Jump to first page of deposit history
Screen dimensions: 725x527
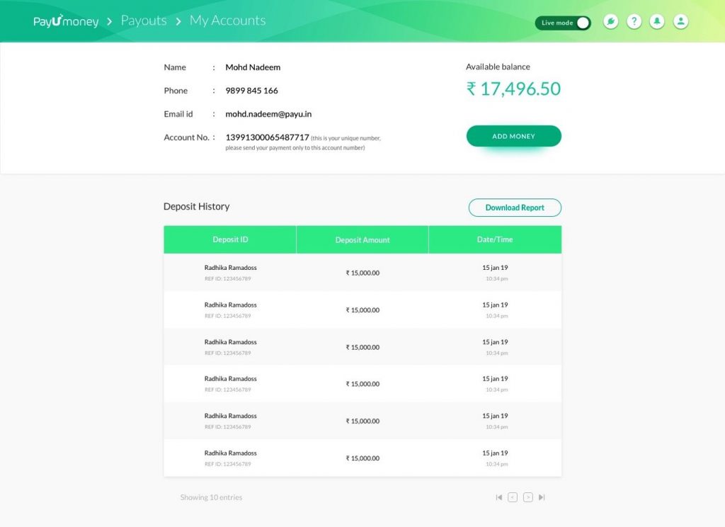pos(499,497)
